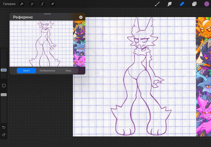The image size is (211, 147).
Task: Select the Paint brush tool
Action: pos(157,4)
